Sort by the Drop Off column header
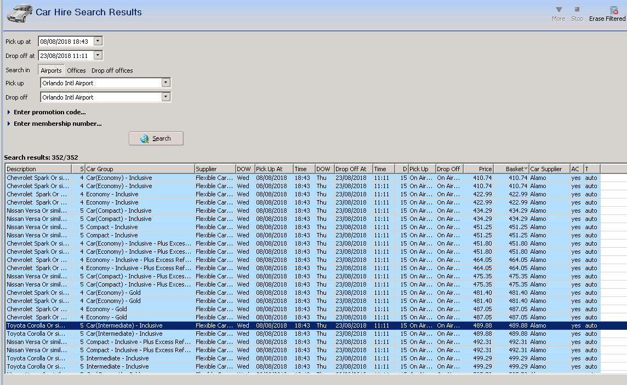This screenshot has width=627, height=385. tap(449, 169)
